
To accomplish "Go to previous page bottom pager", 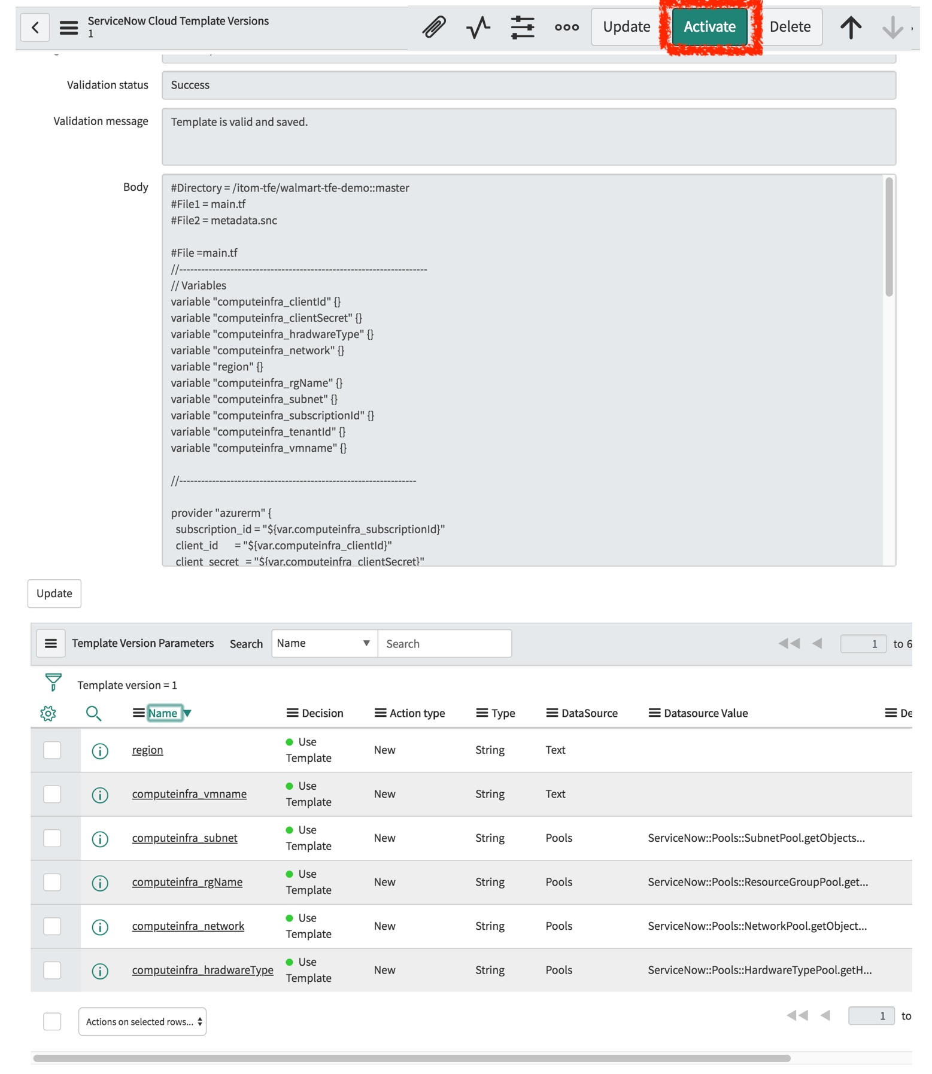I will point(825,1015).
